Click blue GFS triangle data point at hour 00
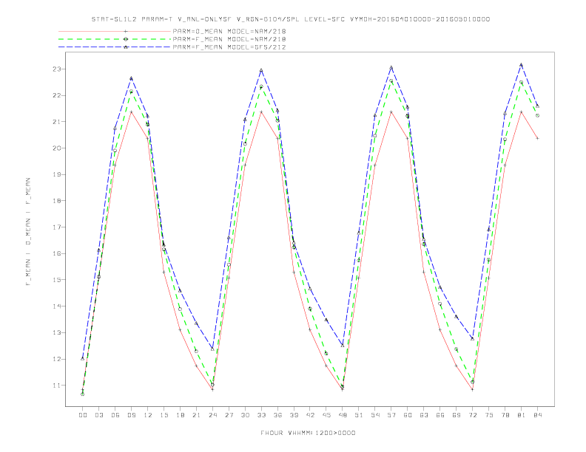Screen dimensions: 586x452 click(x=83, y=358)
